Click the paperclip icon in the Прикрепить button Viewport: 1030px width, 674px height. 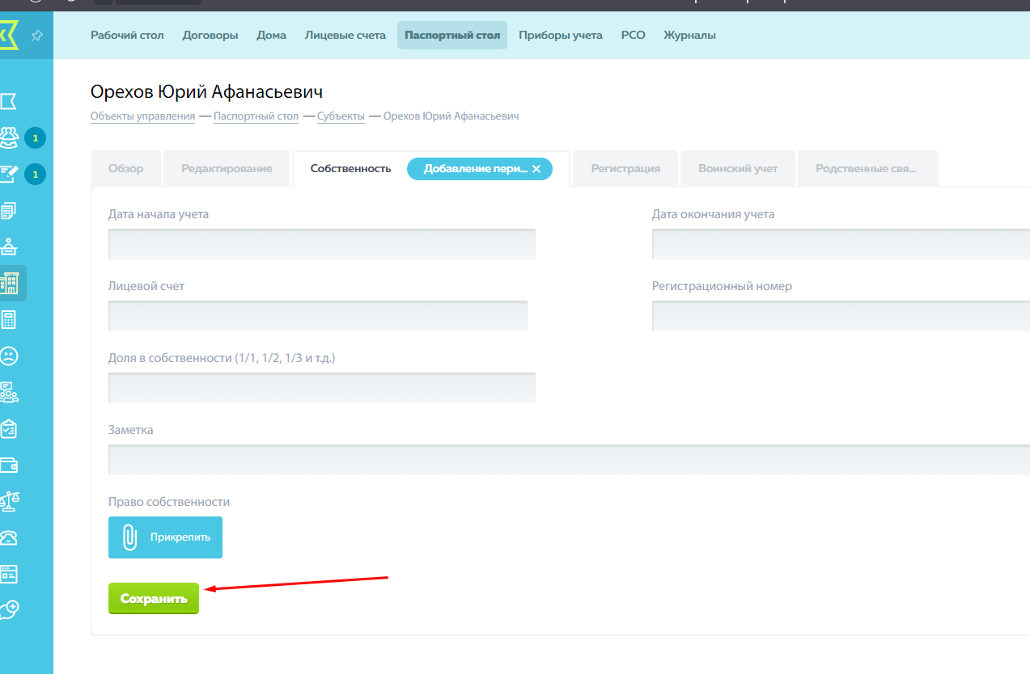click(129, 537)
